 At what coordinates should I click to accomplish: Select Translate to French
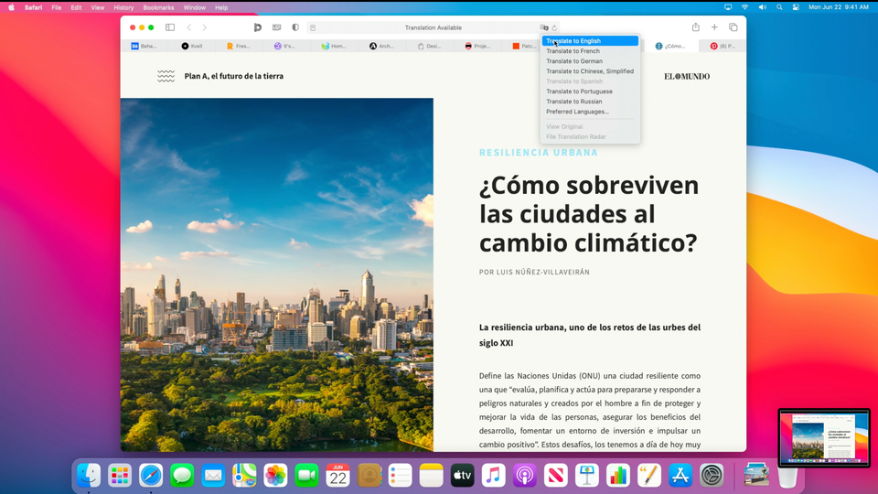pos(590,51)
